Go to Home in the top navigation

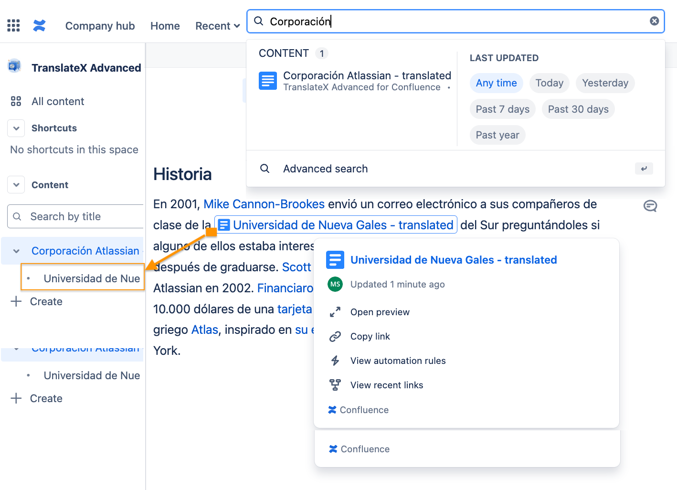tap(165, 26)
